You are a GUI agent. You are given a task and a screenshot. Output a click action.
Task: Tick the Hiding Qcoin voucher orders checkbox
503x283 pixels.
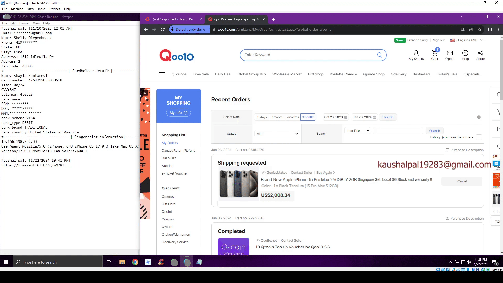(x=479, y=137)
